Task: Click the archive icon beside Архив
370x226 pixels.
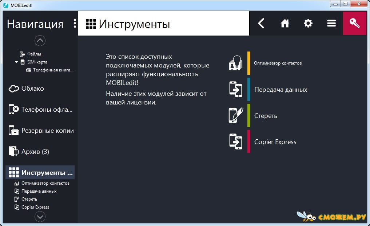Action: pyautogui.click(x=14, y=151)
